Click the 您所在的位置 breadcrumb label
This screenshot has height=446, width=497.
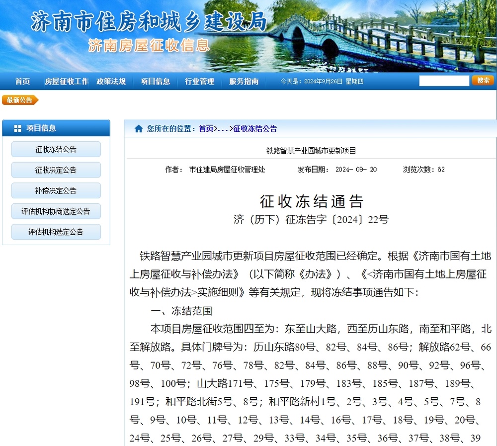click(x=171, y=128)
